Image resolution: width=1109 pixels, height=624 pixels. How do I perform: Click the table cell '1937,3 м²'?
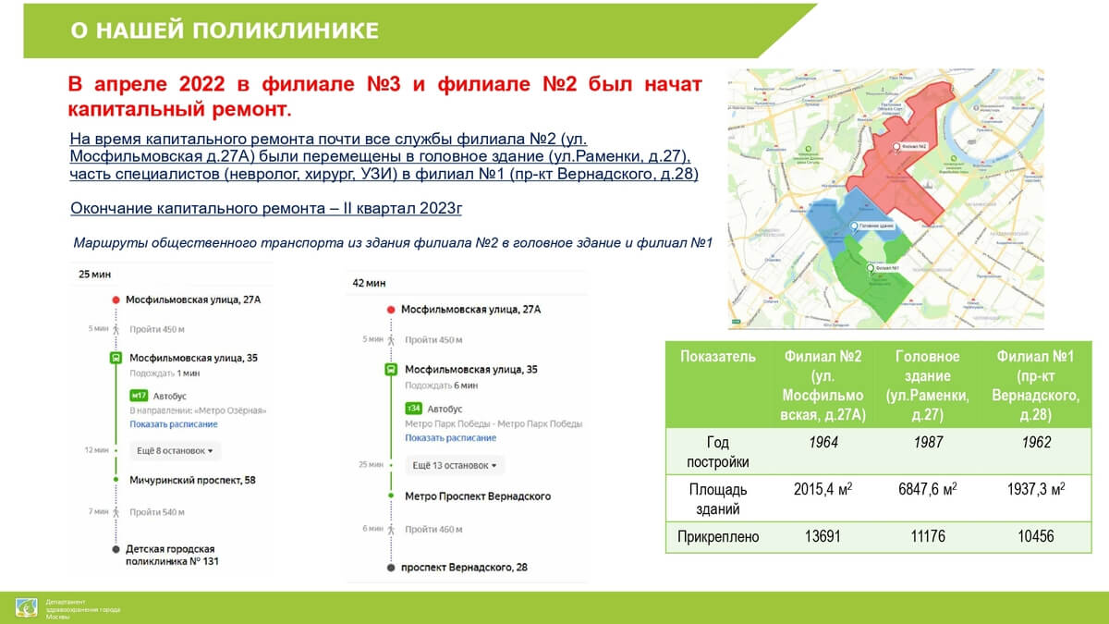[1036, 489]
